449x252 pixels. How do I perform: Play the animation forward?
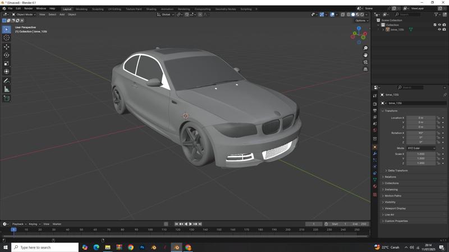pos(190,224)
